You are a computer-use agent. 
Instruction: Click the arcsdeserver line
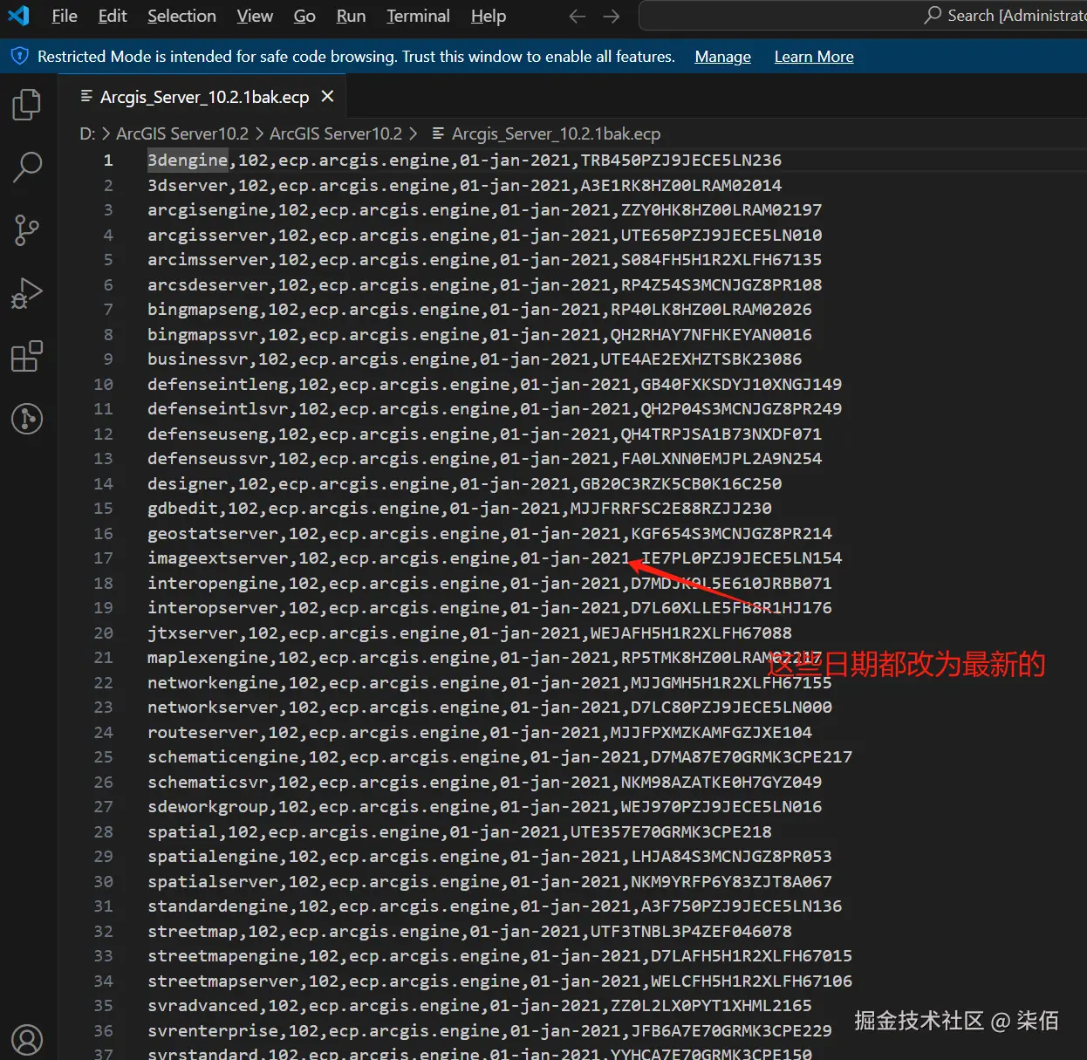(x=484, y=284)
